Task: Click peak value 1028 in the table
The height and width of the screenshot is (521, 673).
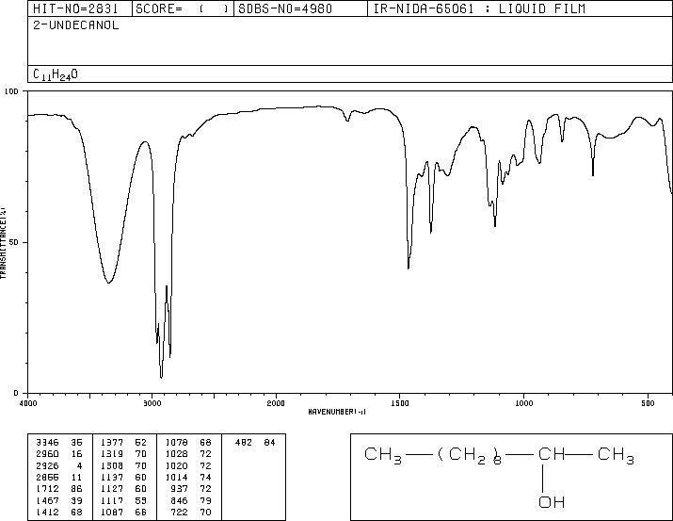Action: 177,454
